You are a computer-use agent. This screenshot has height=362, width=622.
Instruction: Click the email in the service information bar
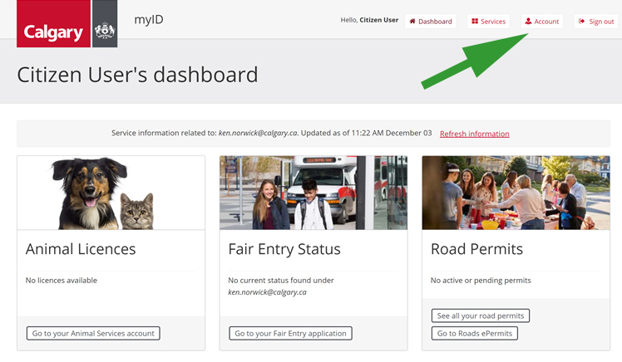pyautogui.click(x=258, y=133)
